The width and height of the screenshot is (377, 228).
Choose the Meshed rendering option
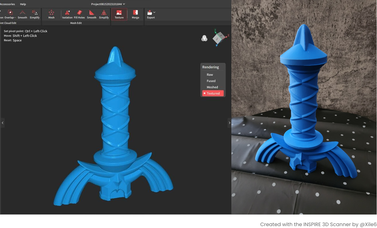212,87
